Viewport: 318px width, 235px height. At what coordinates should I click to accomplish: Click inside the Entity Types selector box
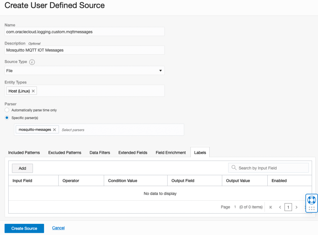(99, 91)
